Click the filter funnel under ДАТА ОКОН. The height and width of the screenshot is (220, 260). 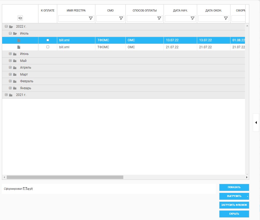tap(226, 18)
